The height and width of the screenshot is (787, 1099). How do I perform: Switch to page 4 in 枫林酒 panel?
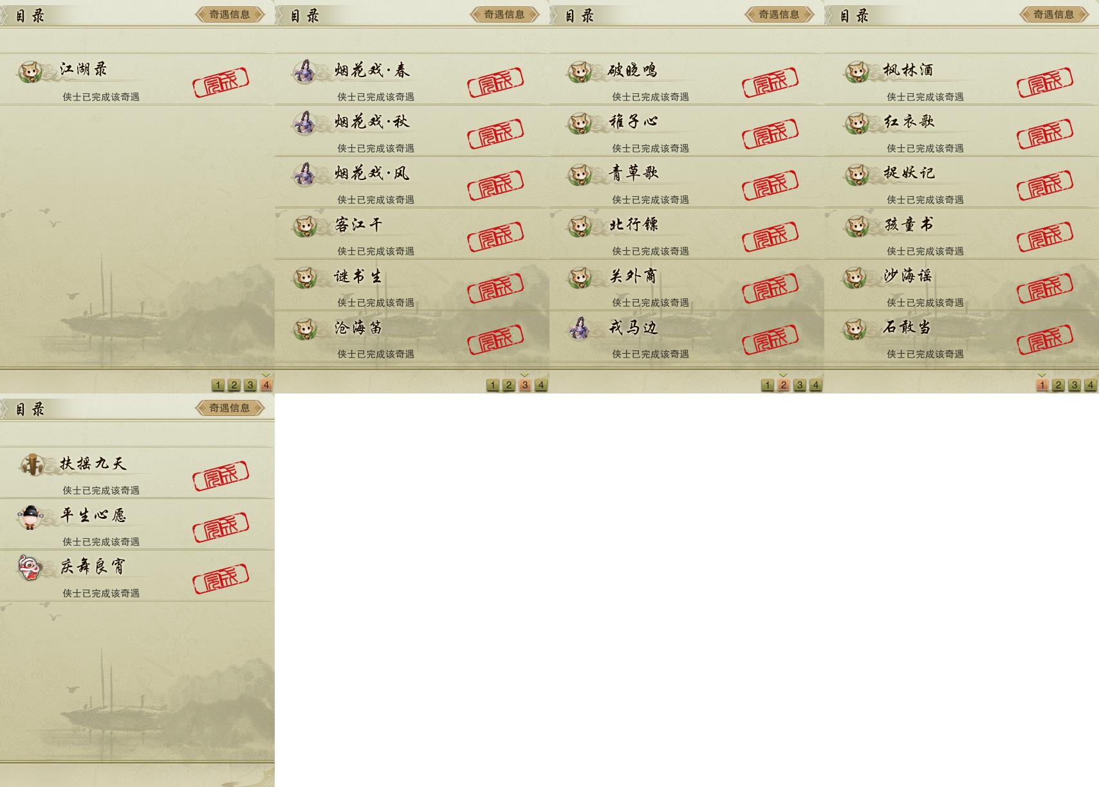tap(1090, 385)
